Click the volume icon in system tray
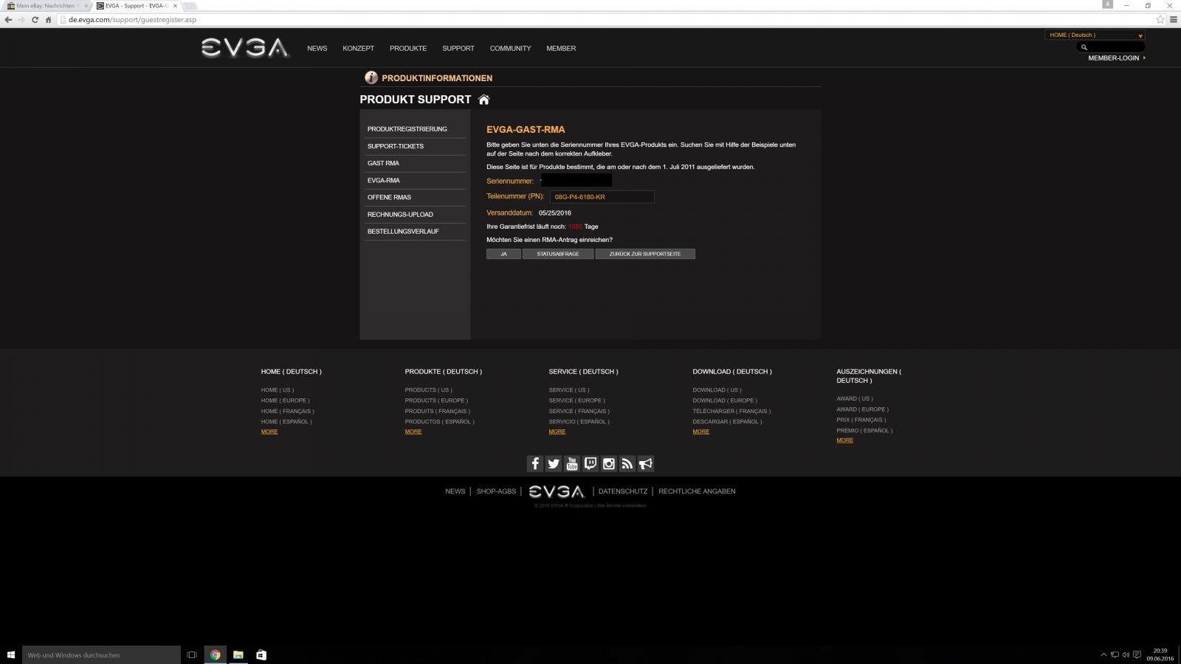Image resolution: width=1181 pixels, height=664 pixels. tap(1126, 654)
